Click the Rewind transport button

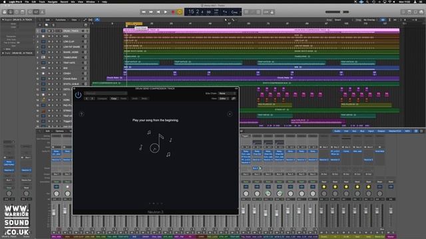click(x=144, y=12)
